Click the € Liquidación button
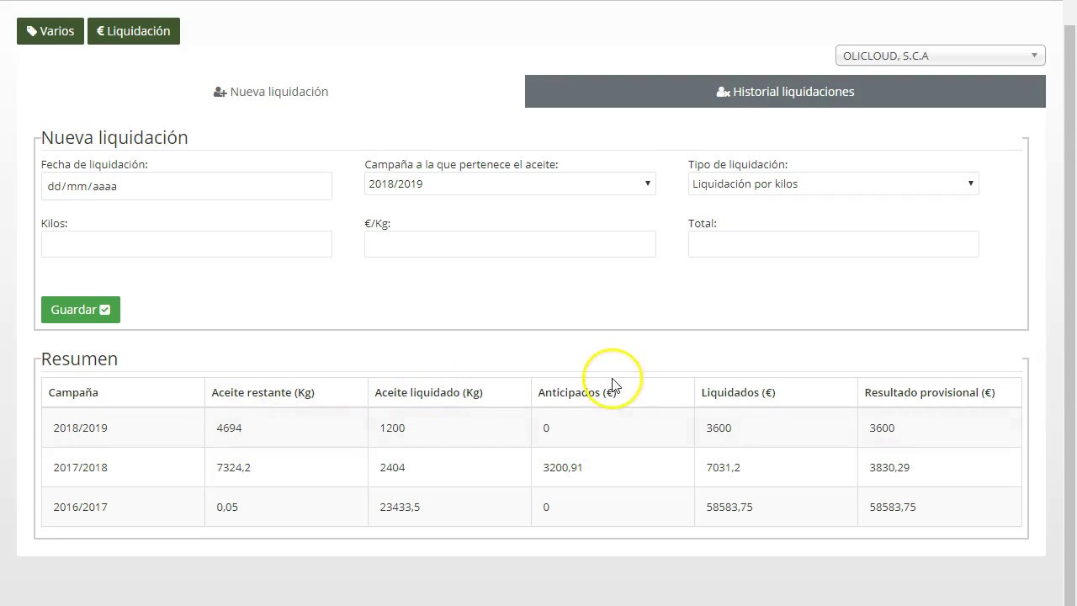Viewport: 1077px width, 606px height. pos(134,31)
